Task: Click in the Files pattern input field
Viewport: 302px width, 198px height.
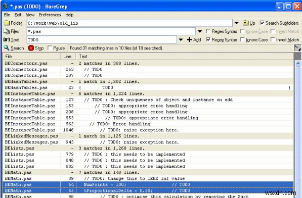Action: 111,31
